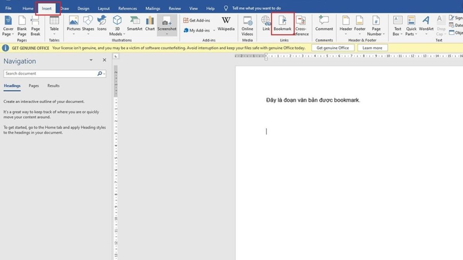Click the Learn more button
The height and width of the screenshot is (260, 463).
pyautogui.click(x=372, y=48)
